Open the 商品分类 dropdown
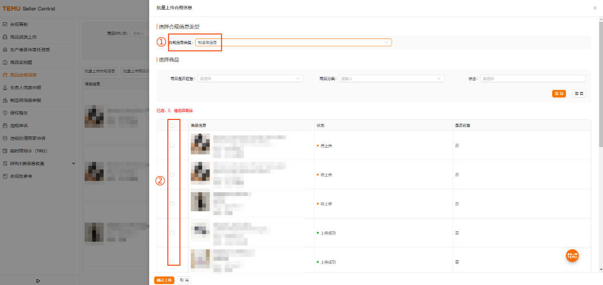Viewport: 603px width, 285px height. click(392, 79)
